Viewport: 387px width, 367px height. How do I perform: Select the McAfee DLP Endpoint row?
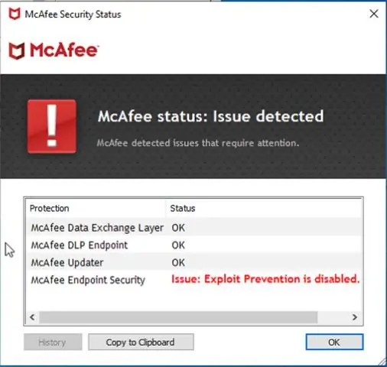193,245
